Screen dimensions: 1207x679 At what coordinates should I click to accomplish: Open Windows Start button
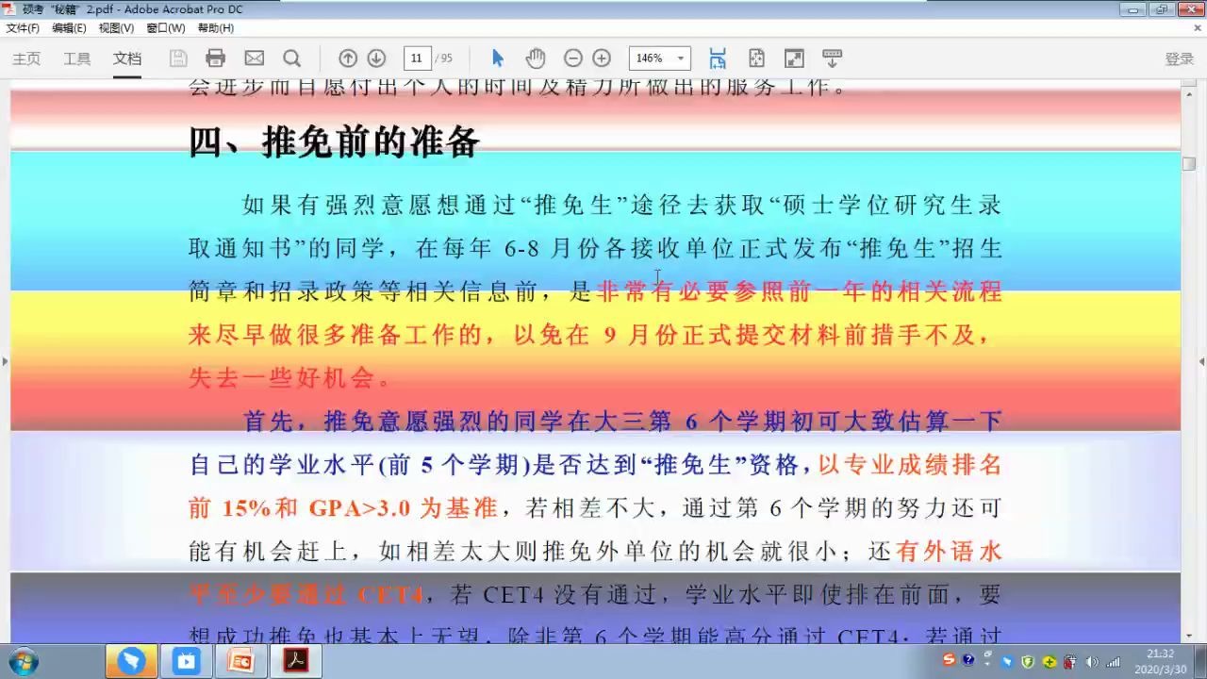pyautogui.click(x=23, y=661)
